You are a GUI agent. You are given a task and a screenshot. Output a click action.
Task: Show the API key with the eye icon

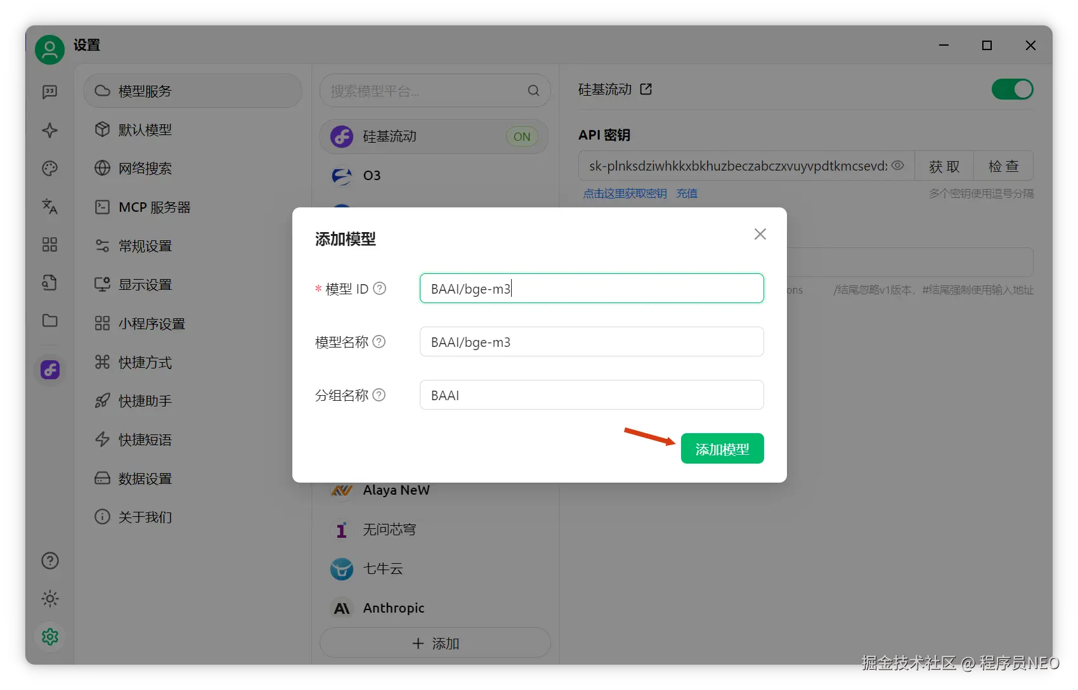[x=898, y=166]
